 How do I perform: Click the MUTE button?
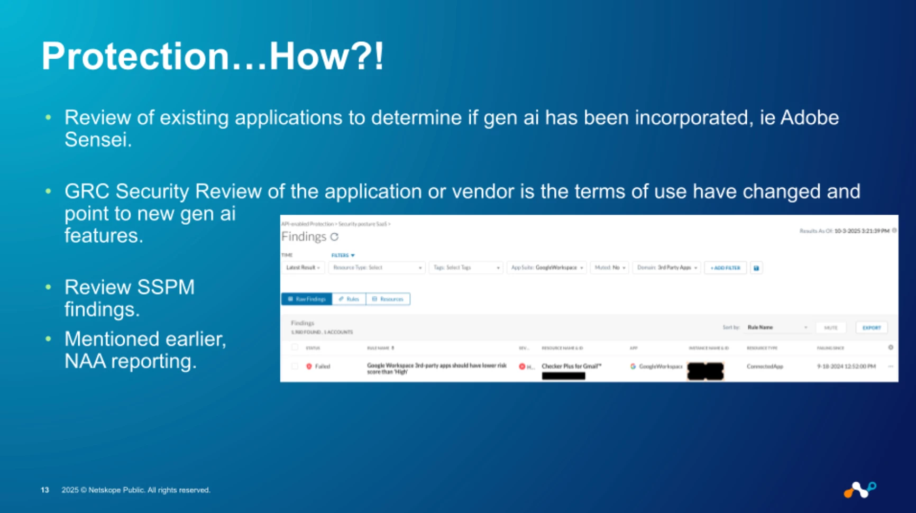[x=831, y=327]
